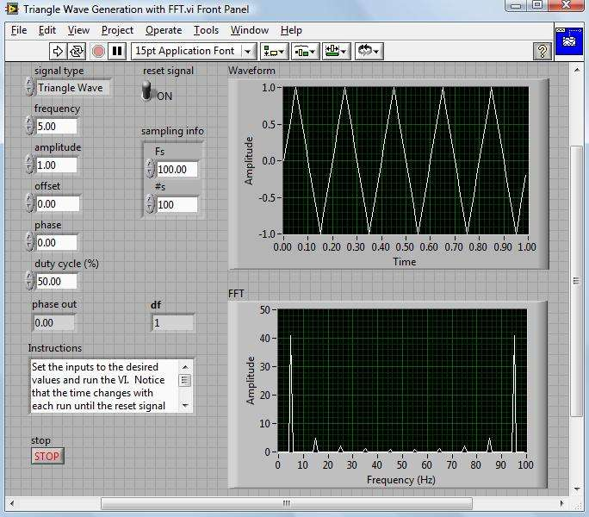
Task: Click the Waveform graph label
Action: pyautogui.click(x=251, y=71)
